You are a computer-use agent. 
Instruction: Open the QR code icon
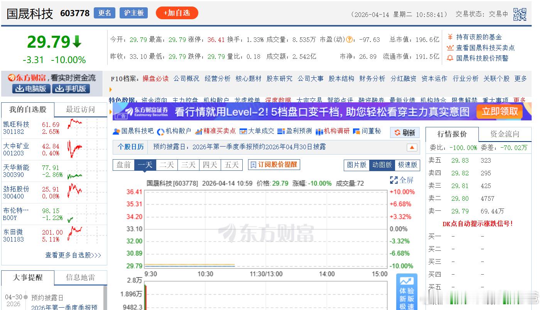520,14
